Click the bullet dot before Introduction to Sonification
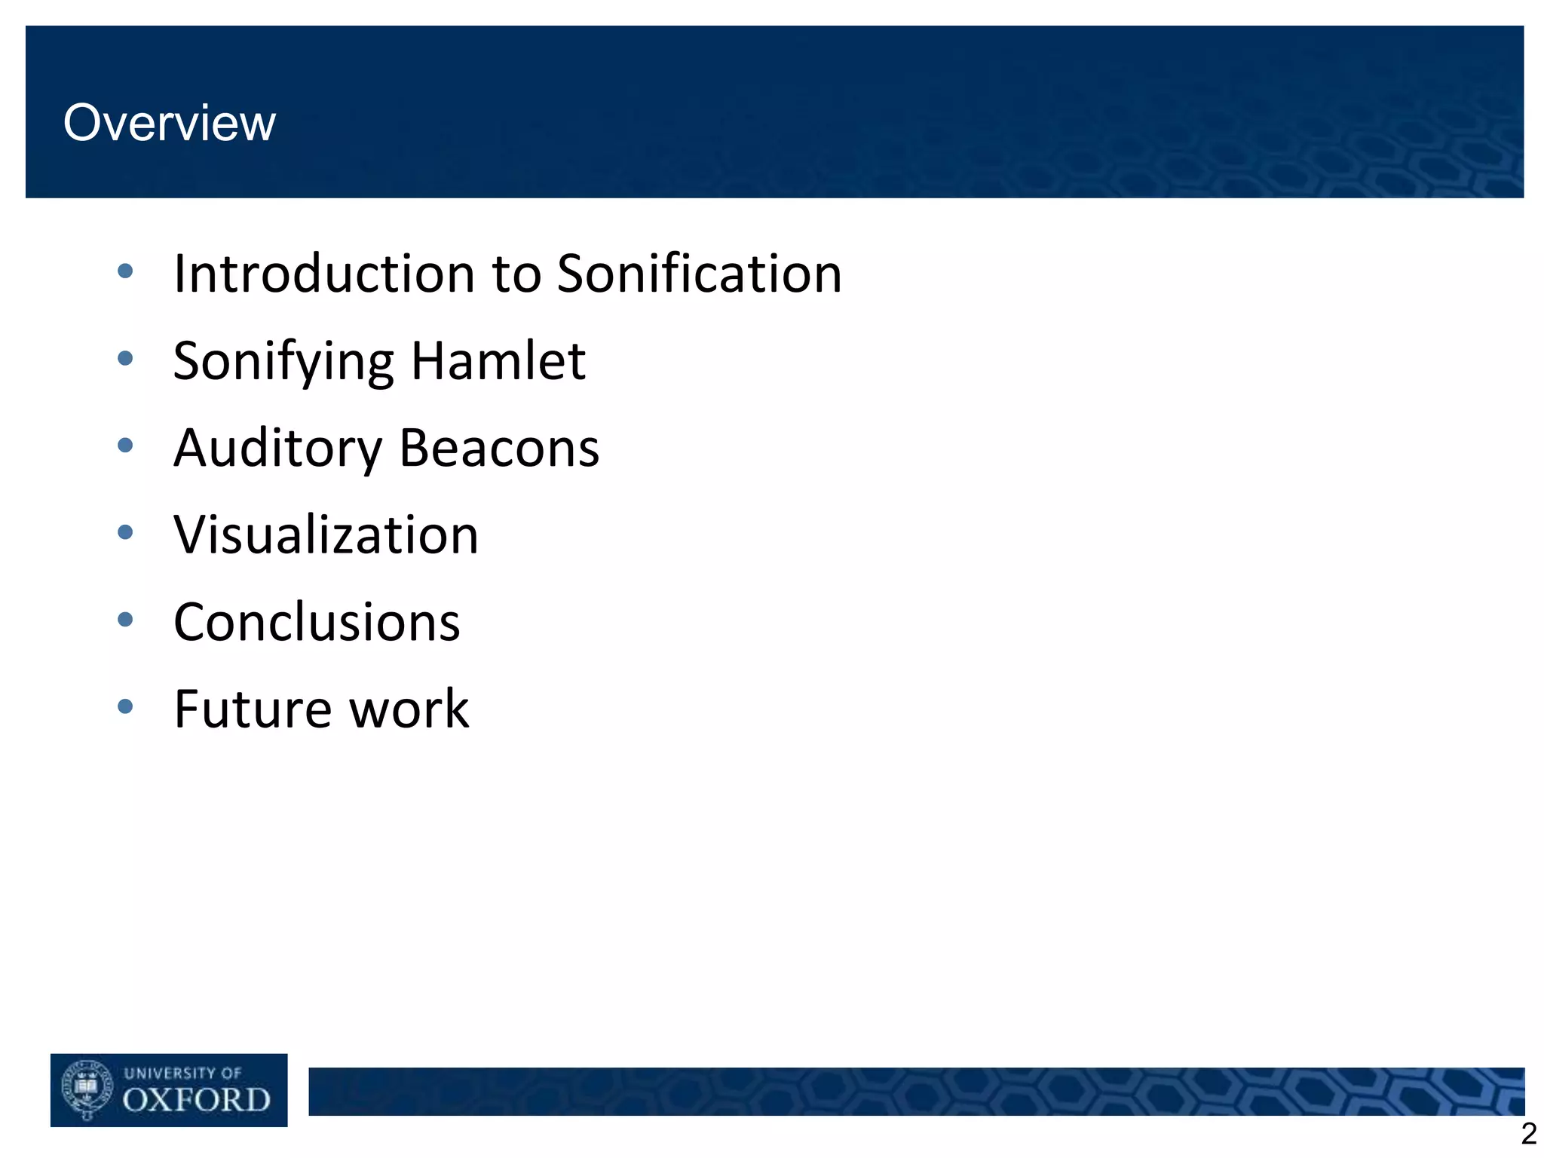Viewport: 1544px width, 1158px height. [125, 271]
